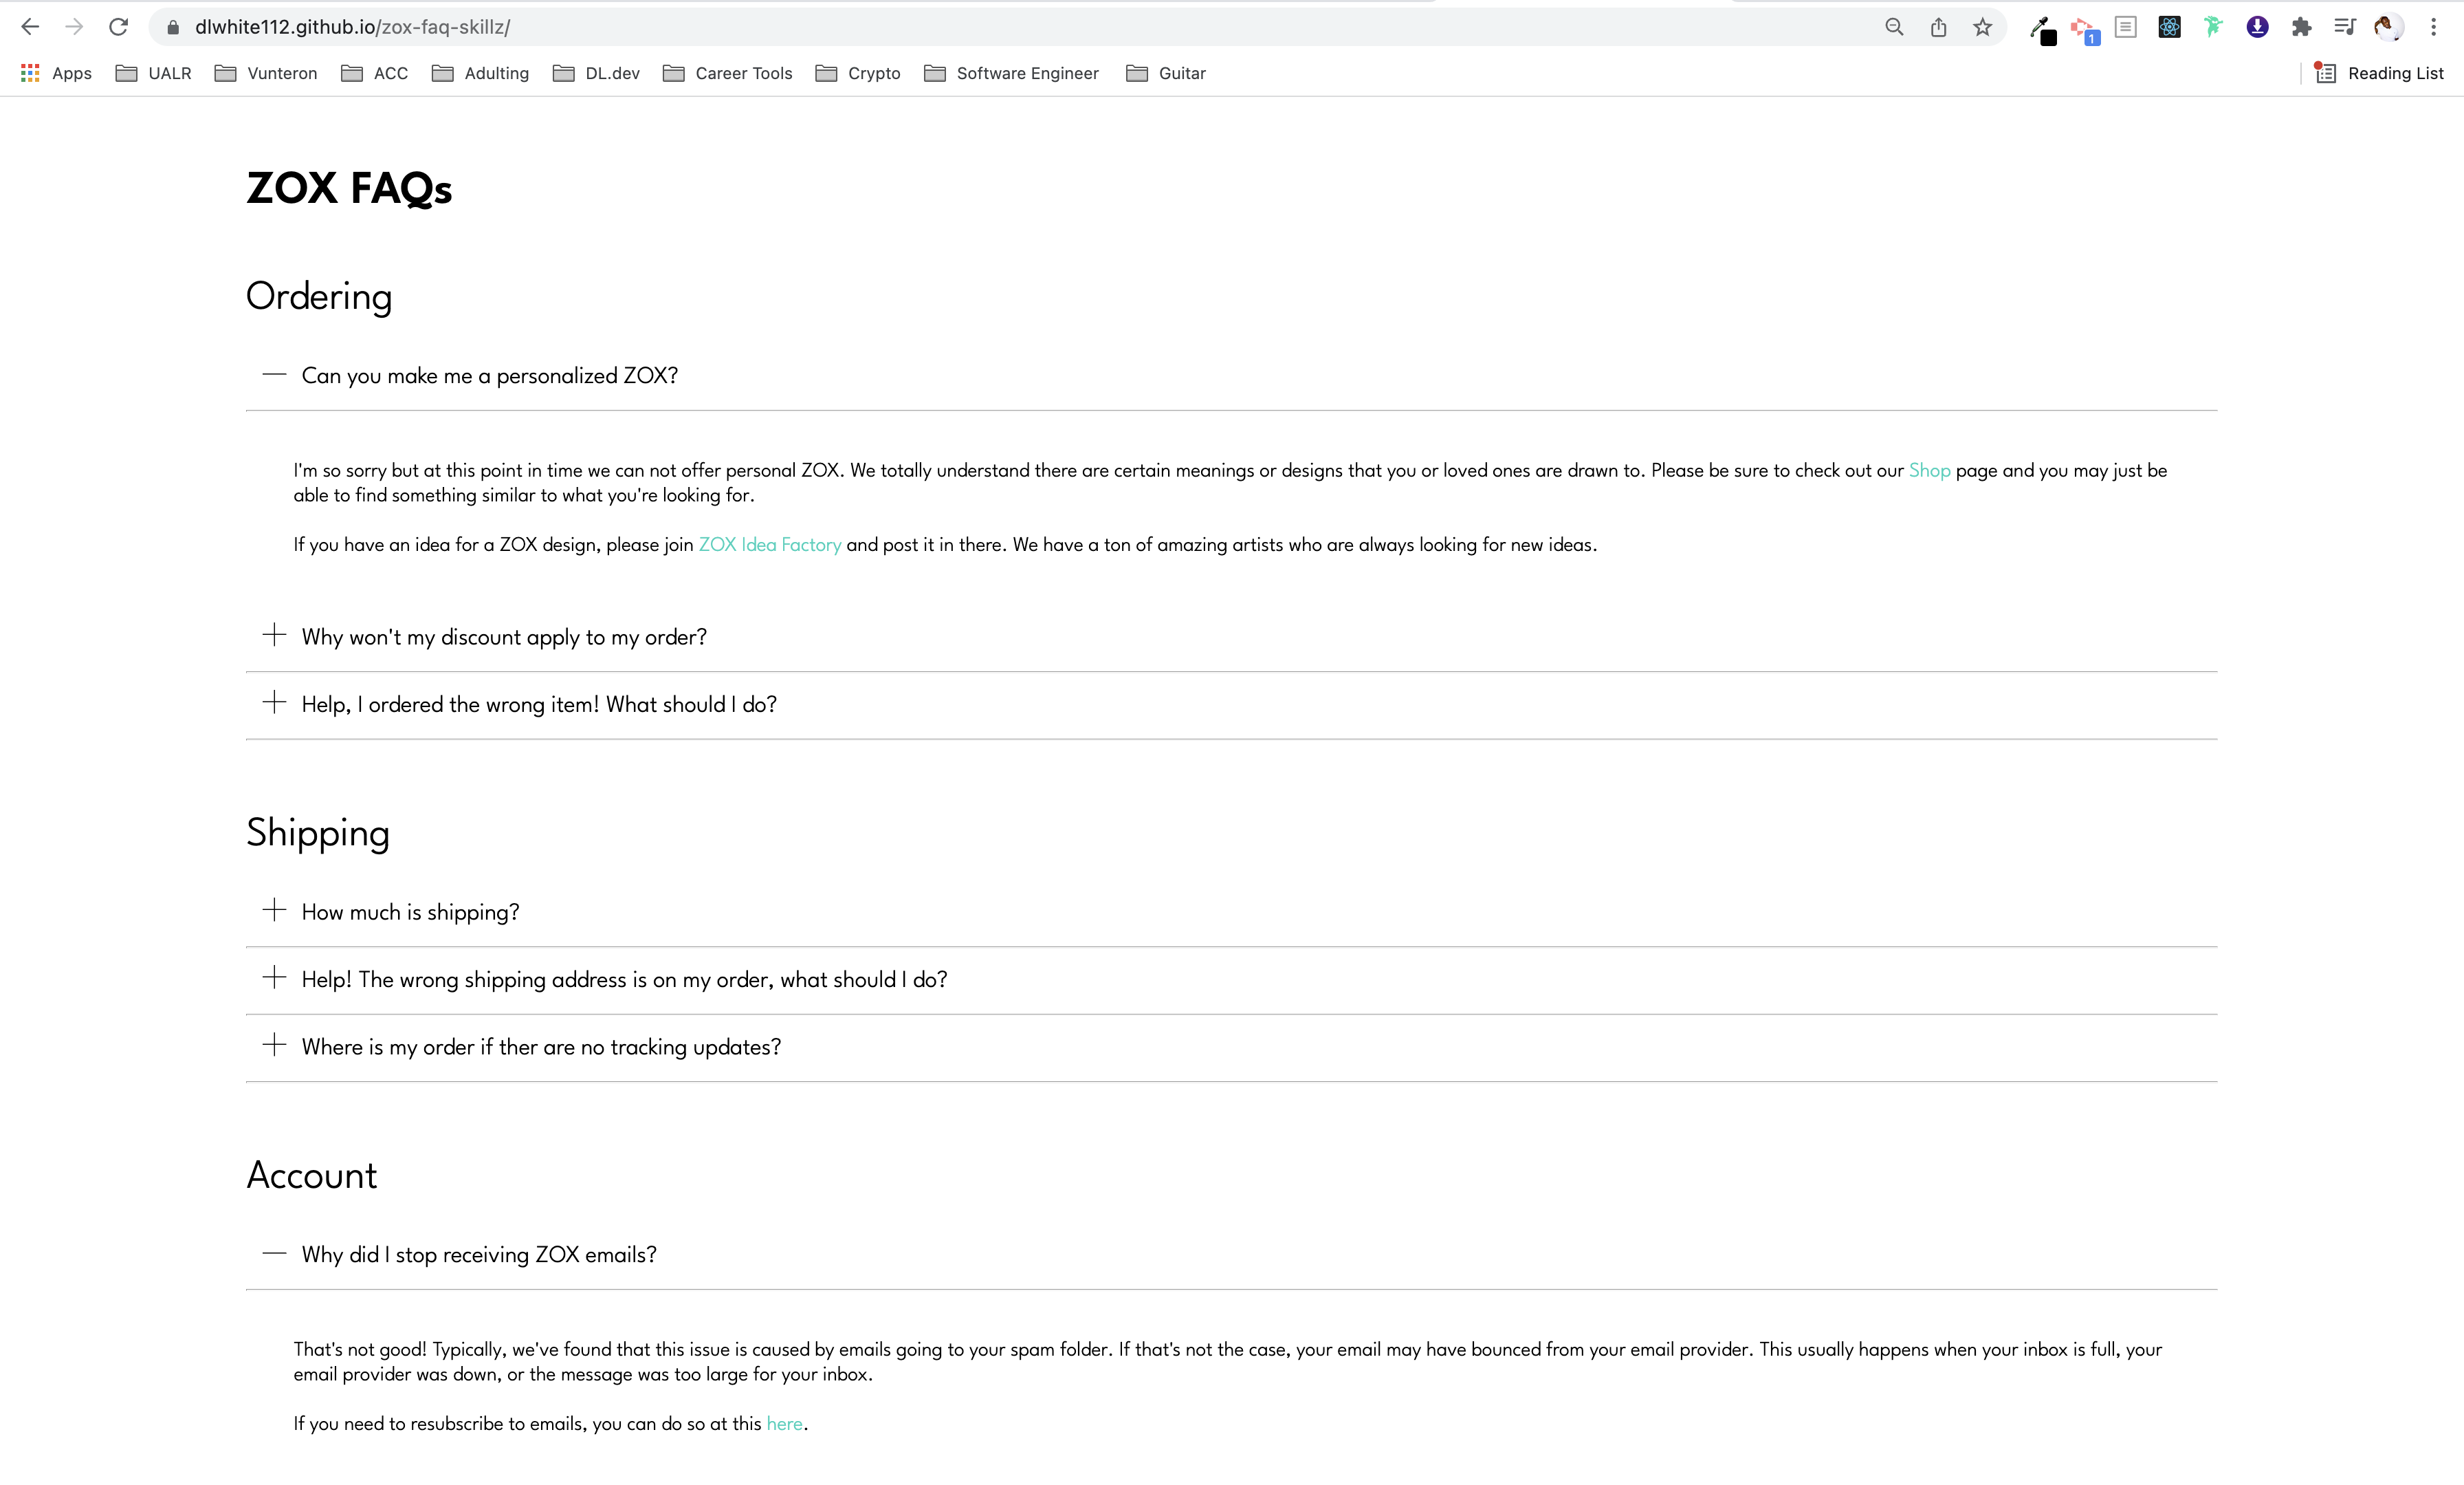Activate the ColorZilla eyedropper extension

2044,27
